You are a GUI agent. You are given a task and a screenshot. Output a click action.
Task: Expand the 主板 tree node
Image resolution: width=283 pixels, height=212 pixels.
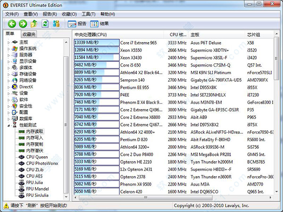click(8, 42)
